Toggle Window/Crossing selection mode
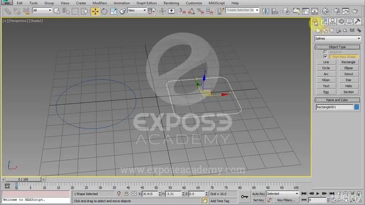365x205 pixels. [84, 11]
